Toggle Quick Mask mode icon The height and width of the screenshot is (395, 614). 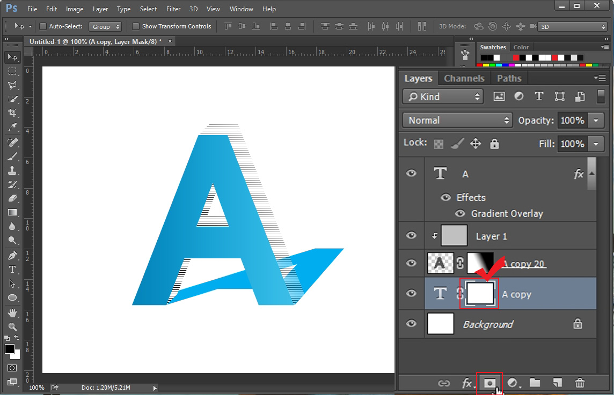point(12,368)
